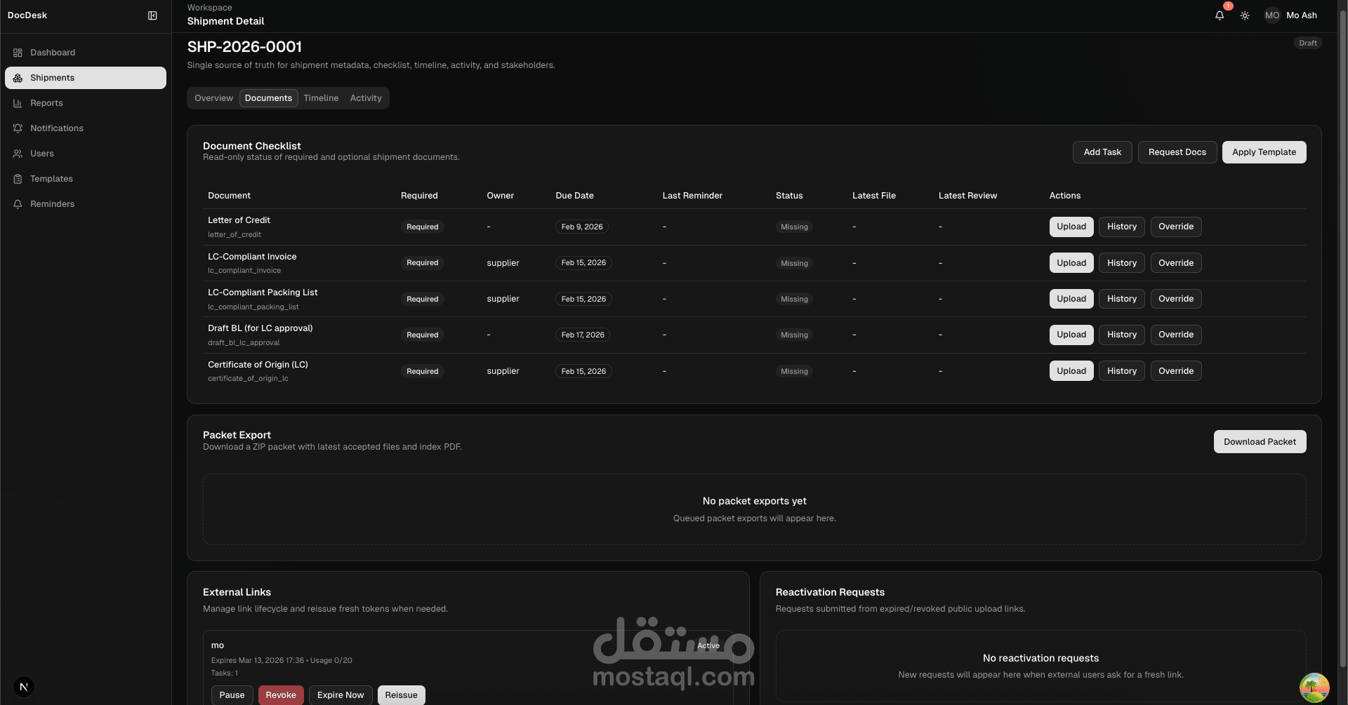1348x705 pixels.
Task: Click the Notifications bell icon in sidebar
Action: [18, 128]
